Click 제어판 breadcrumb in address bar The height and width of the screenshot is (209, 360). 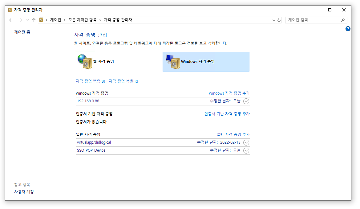click(x=56, y=20)
